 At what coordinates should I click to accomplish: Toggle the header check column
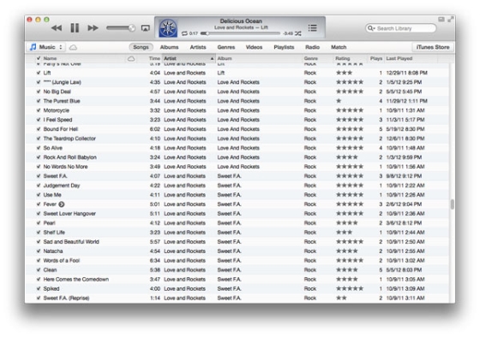point(39,58)
